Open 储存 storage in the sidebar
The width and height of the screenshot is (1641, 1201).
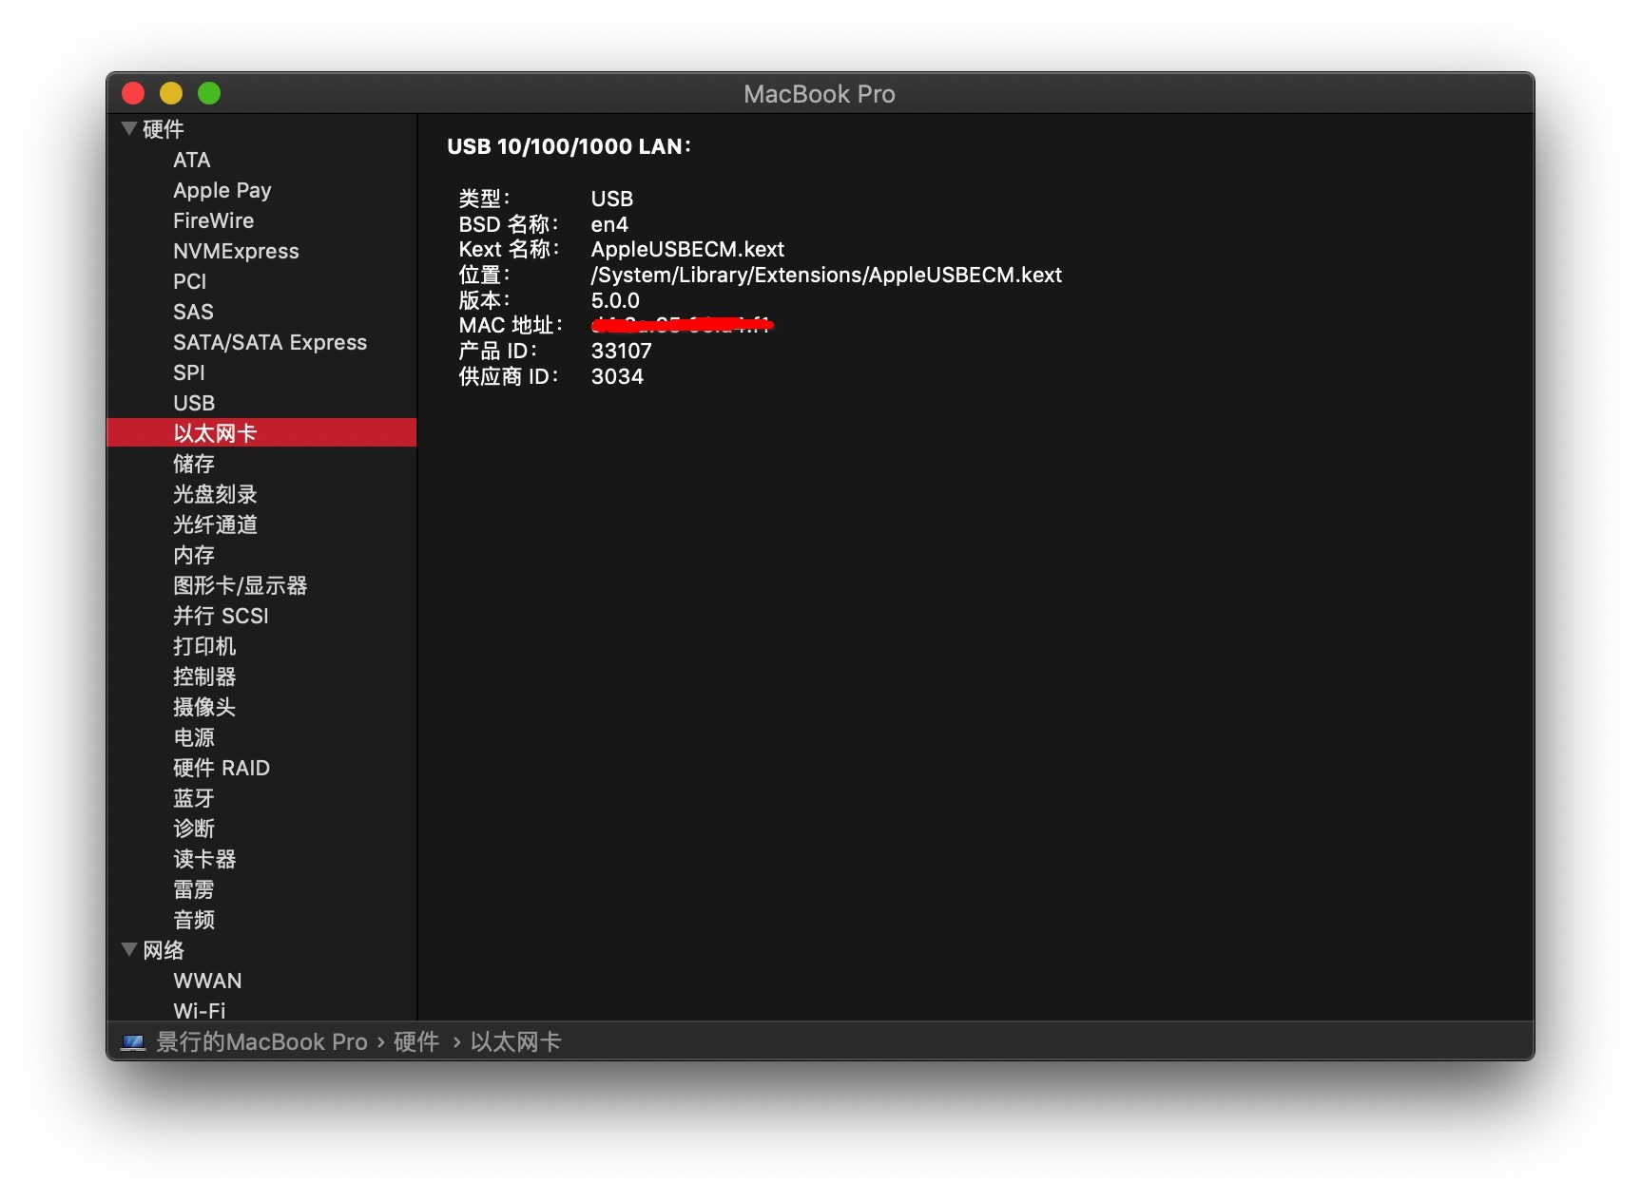tap(194, 464)
